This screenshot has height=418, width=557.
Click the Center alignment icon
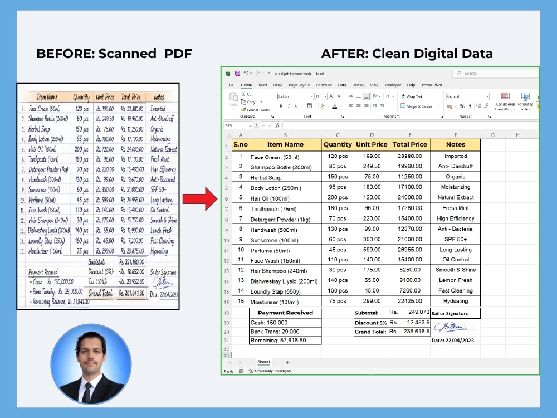point(358,106)
